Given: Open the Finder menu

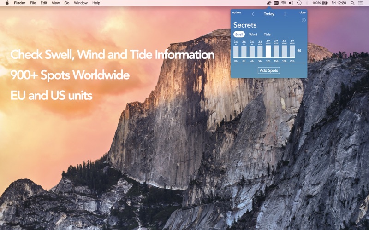Looking at the screenshot, I should (19, 3).
